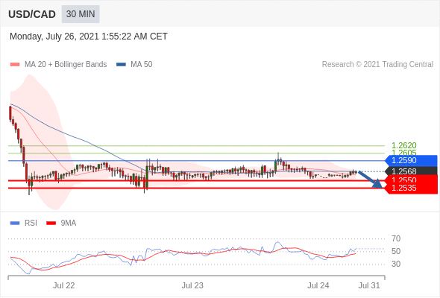440x298 pixels.
Task: Click the 30 MIN timeframe button
Action: 81,14
